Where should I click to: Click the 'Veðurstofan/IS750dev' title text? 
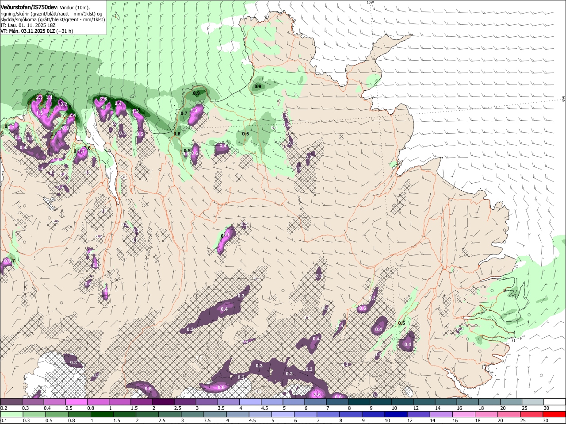pyautogui.click(x=29, y=8)
